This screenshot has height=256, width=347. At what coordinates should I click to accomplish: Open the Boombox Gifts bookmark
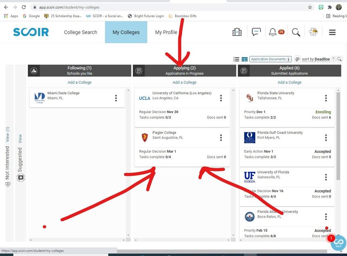pos(182,16)
